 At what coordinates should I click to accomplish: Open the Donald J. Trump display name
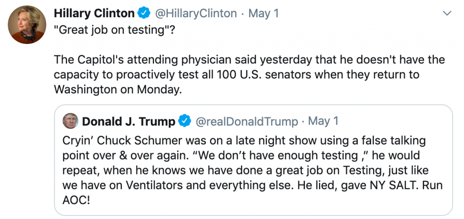coord(129,122)
